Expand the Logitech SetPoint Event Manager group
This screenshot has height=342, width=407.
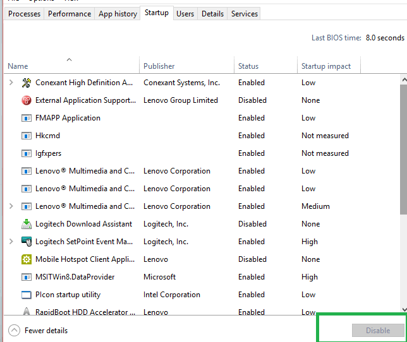pyautogui.click(x=11, y=242)
